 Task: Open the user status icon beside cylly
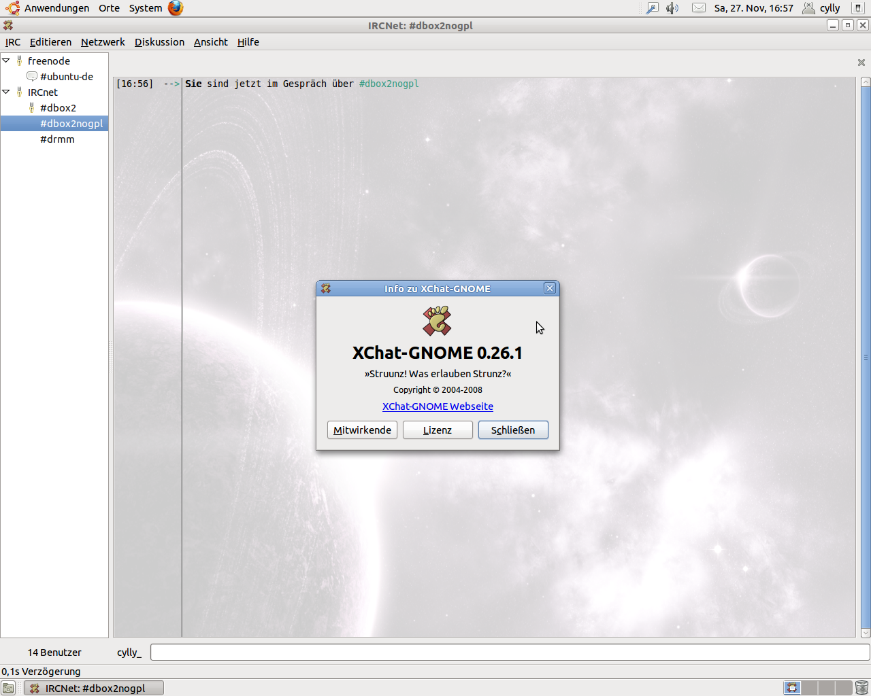(808, 8)
